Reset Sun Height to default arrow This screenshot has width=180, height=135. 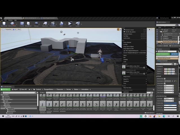[x=175, y=99]
